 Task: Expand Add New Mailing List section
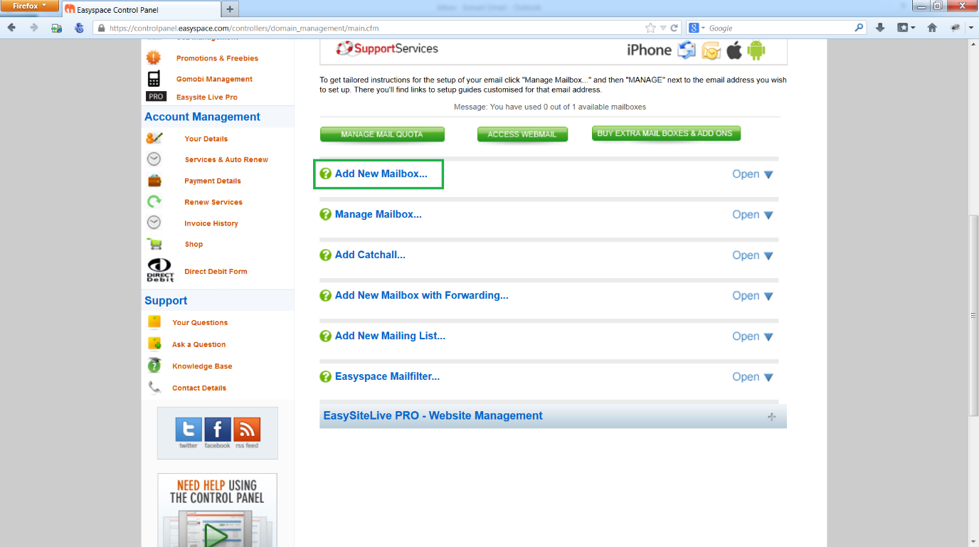point(753,336)
